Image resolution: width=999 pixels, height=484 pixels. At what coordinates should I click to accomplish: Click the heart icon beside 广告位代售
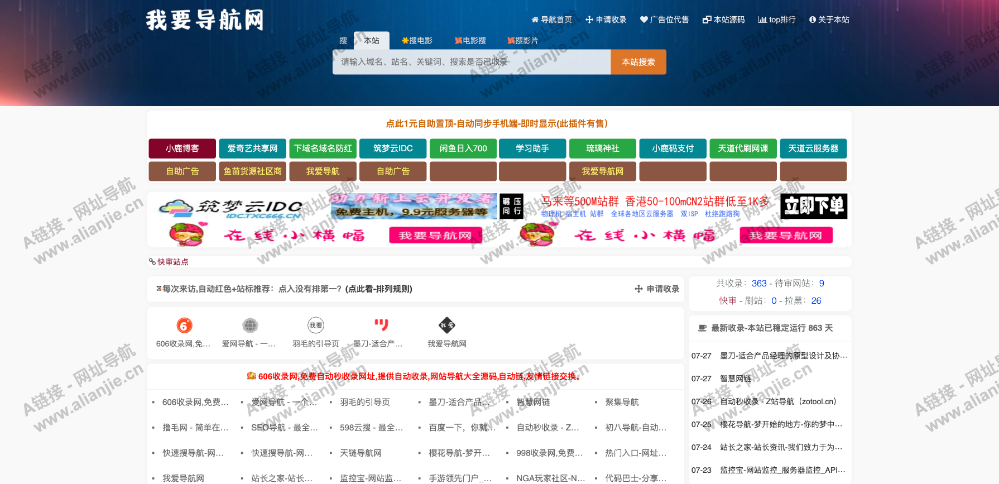click(x=644, y=20)
